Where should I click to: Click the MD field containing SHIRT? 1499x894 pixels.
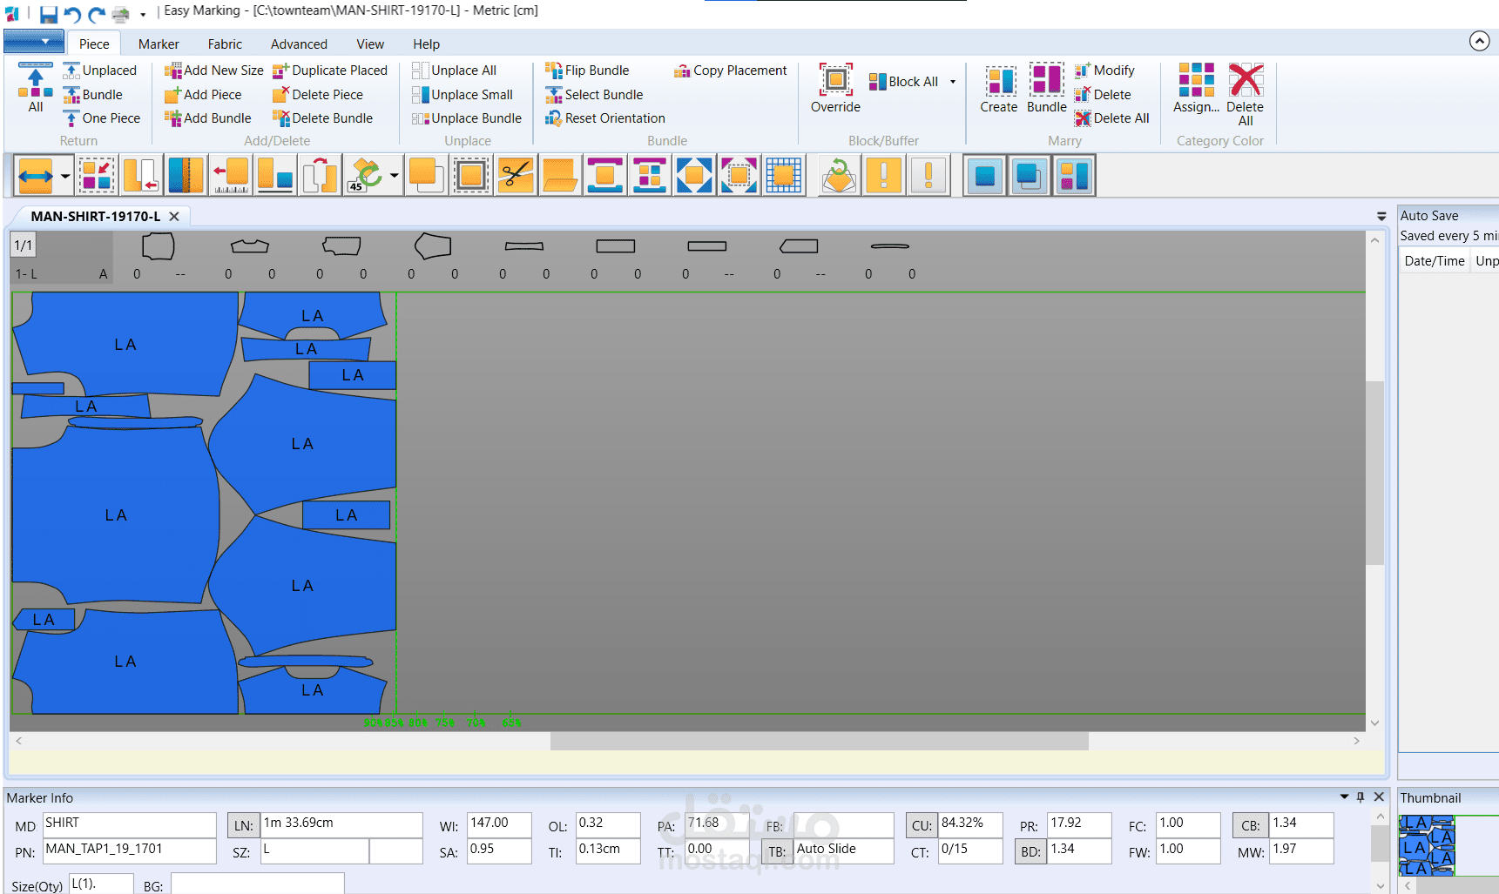(x=129, y=824)
